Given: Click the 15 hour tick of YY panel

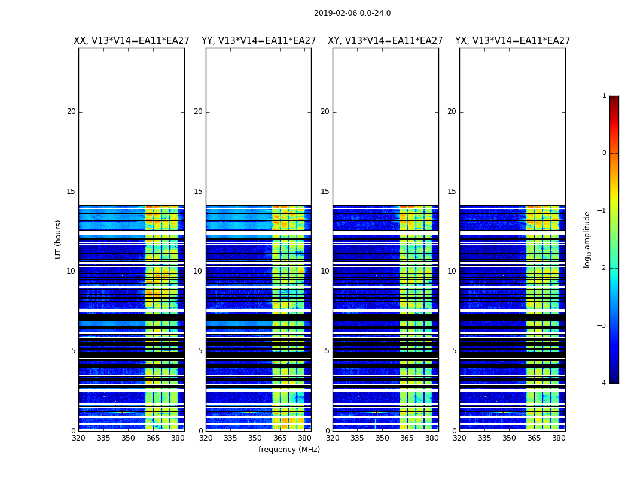Looking at the screenshot, I should [x=198, y=192].
